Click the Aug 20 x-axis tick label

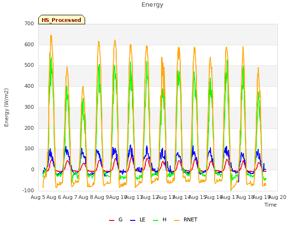278,197
